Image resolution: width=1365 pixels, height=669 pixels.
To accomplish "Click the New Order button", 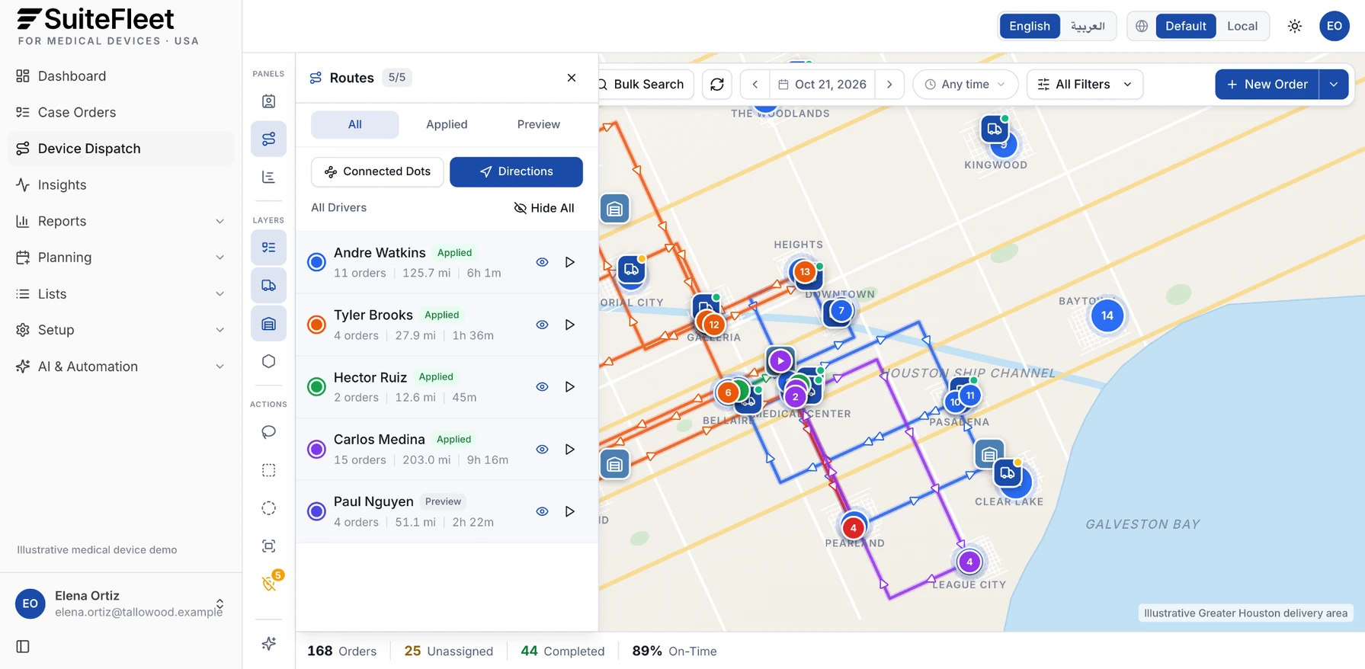I will coord(1267,85).
